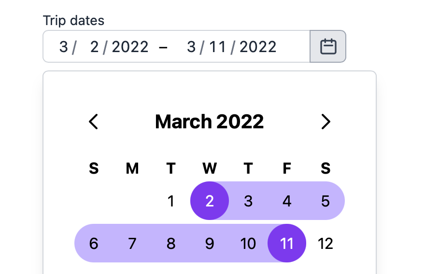
Task: Go to previous month arrow
Action: pyautogui.click(x=94, y=122)
